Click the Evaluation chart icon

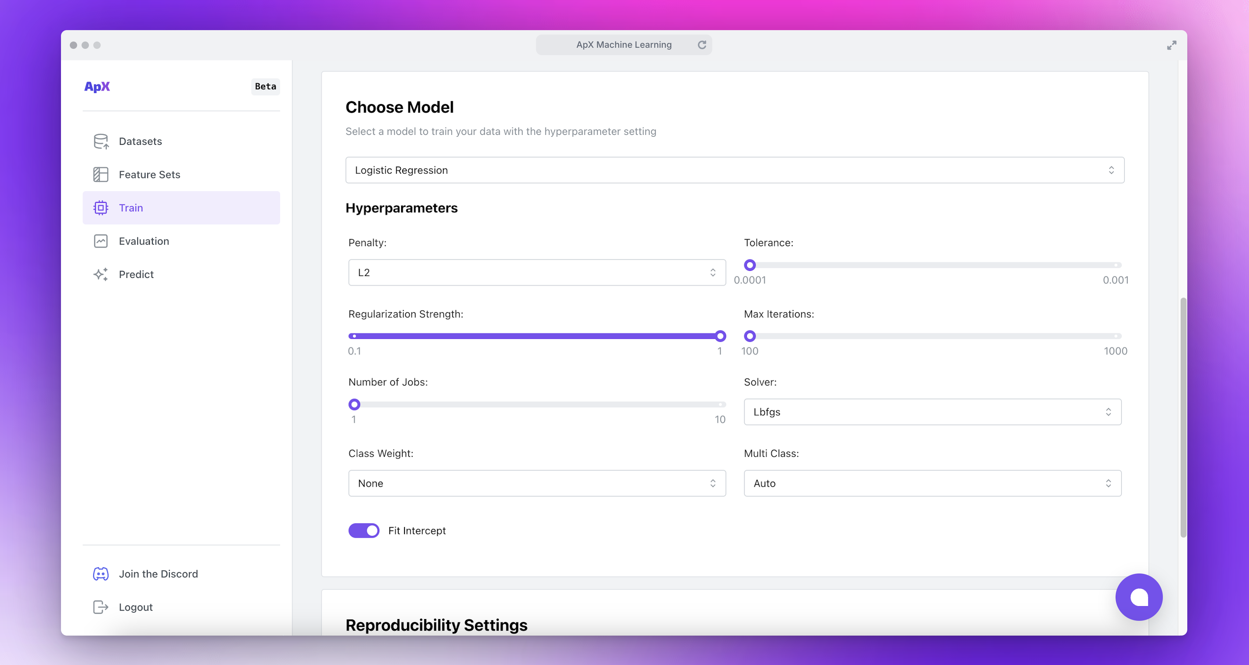tap(101, 241)
